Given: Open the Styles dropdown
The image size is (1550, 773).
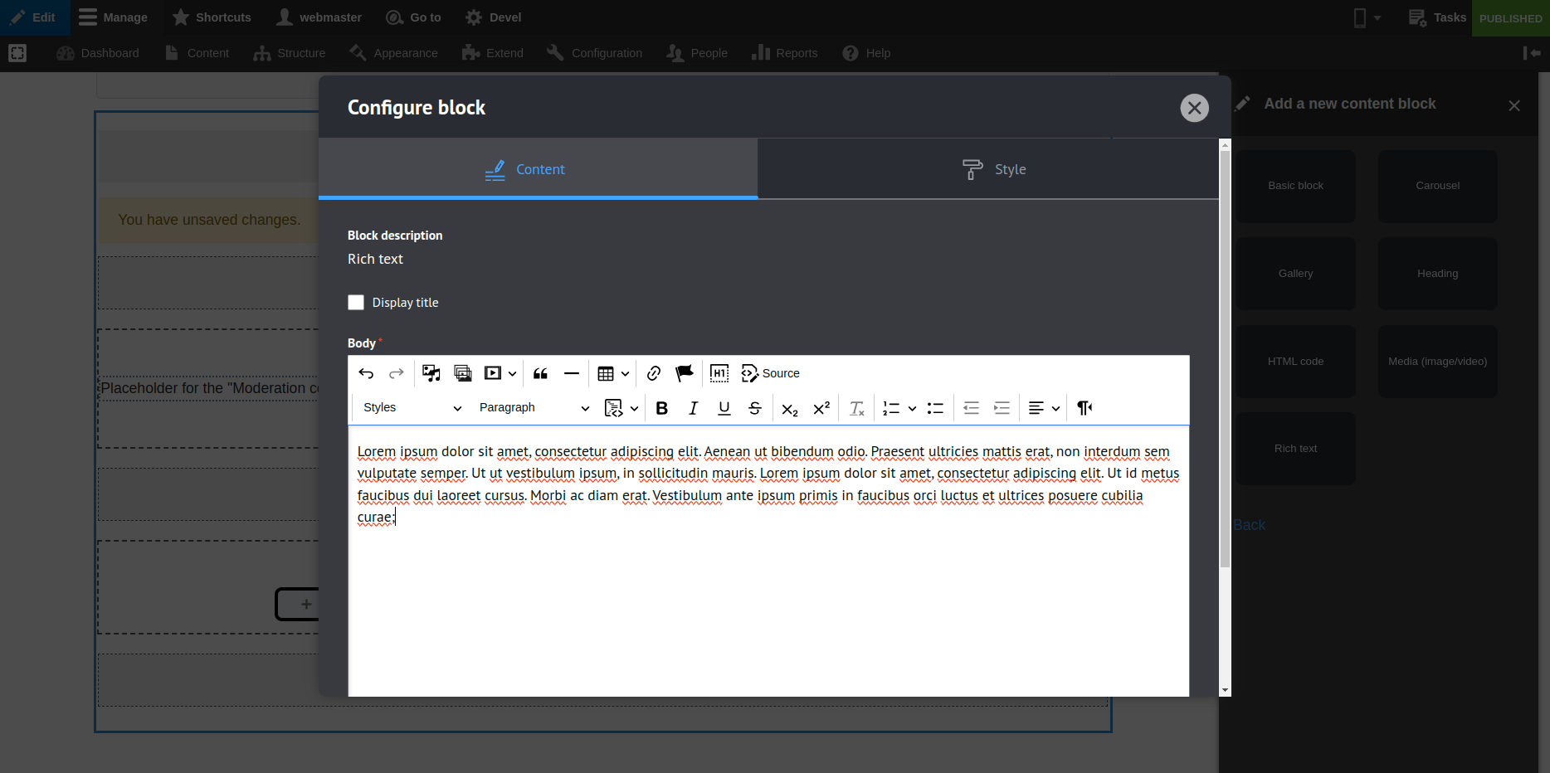Looking at the screenshot, I should coord(412,408).
